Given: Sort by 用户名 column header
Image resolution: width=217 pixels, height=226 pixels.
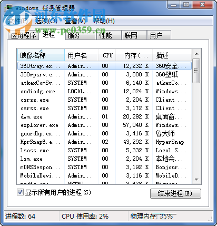Looking at the screenshot, I should tap(81, 55).
